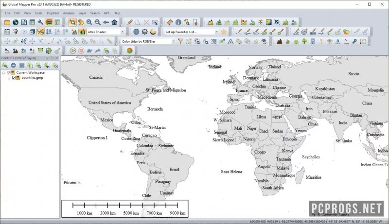Click the globe icon in Control Center toolbar

pyautogui.click(x=14, y=66)
